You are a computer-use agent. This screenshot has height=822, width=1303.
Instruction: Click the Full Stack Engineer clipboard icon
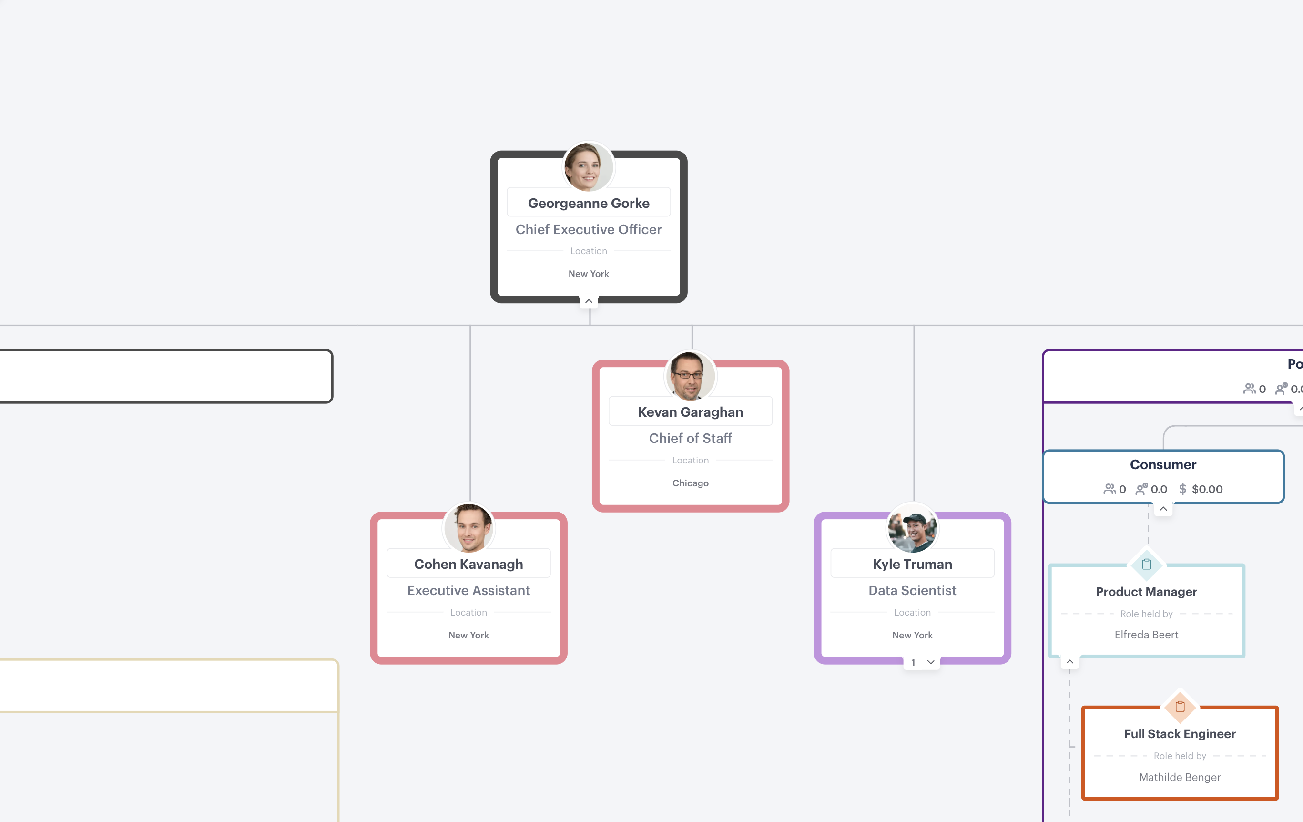point(1180,707)
